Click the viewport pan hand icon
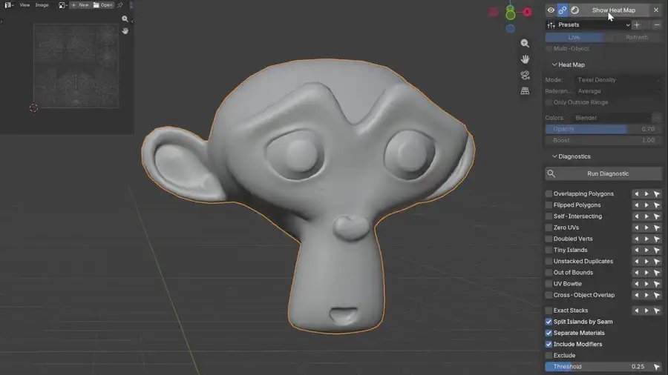The width and height of the screenshot is (668, 375). 525,59
